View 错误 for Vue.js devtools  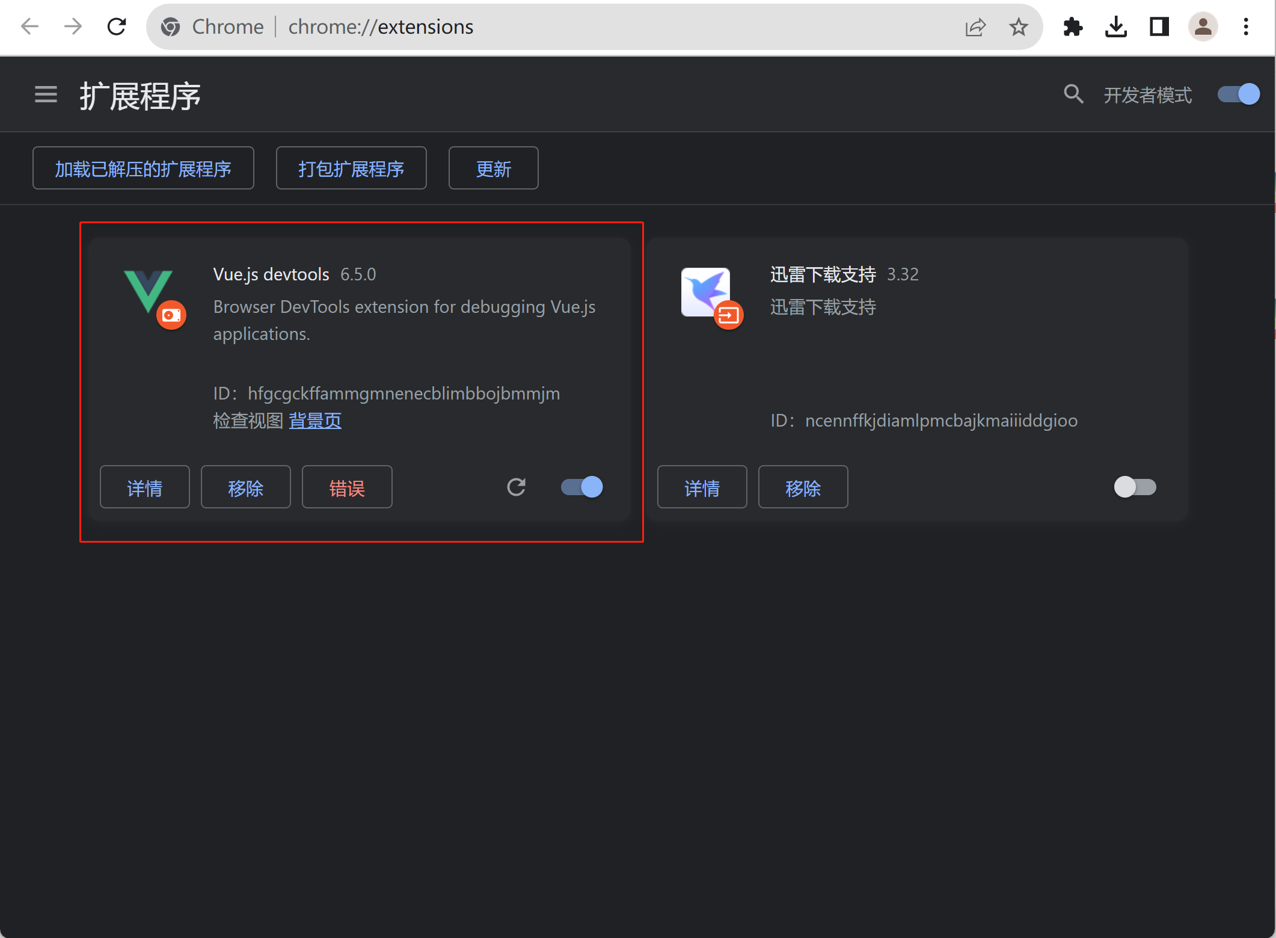[347, 487]
